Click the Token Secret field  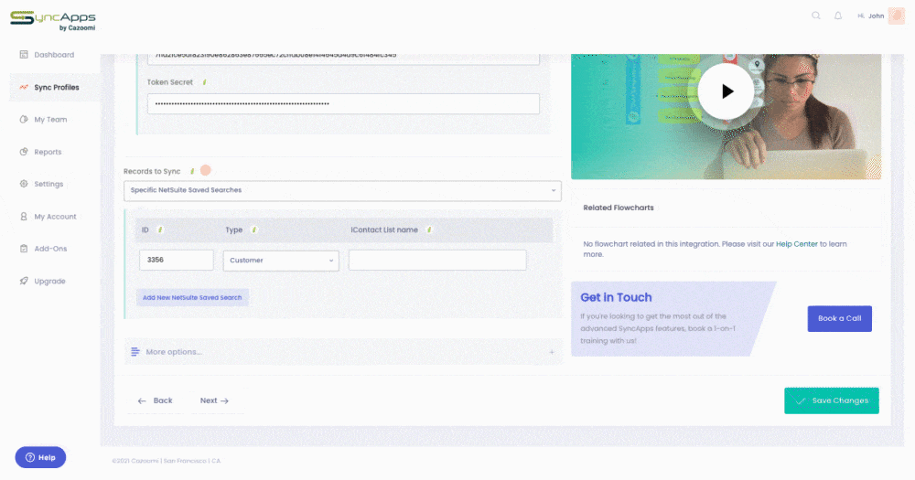coord(343,104)
